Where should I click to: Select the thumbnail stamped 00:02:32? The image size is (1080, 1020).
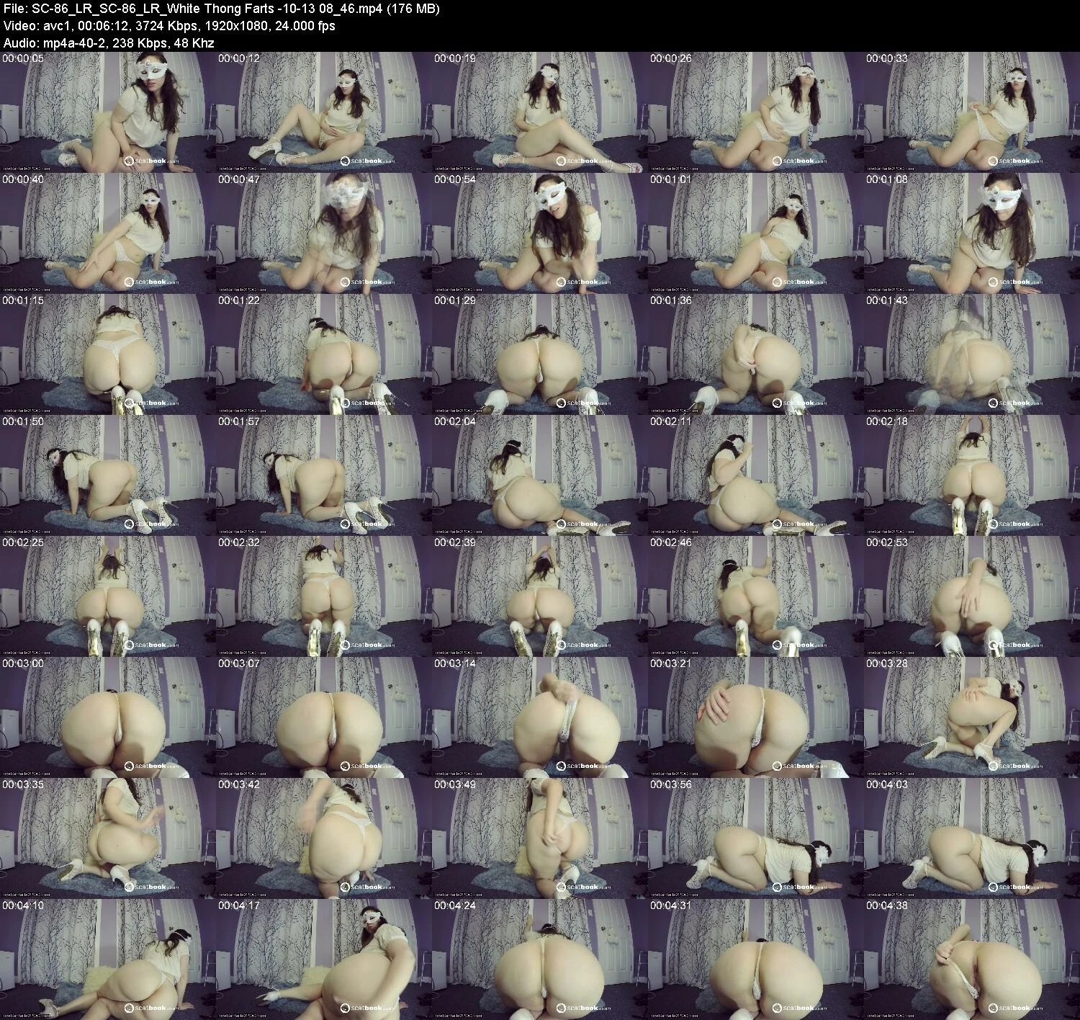(323, 596)
